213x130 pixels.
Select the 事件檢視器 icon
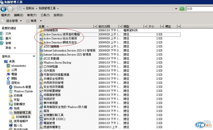pos(41,103)
